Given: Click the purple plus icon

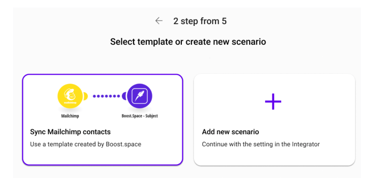Looking at the screenshot, I should click(273, 101).
